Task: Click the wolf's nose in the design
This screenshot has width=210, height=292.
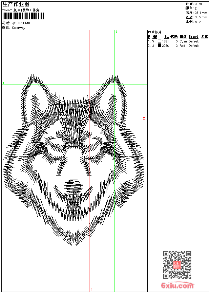Action: click(x=73, y=185)
